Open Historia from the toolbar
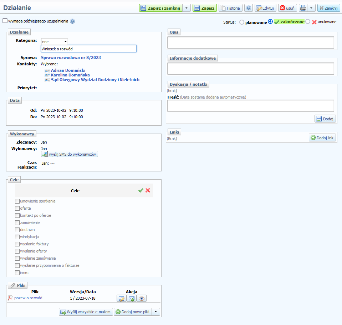Viewport: 342px width, 325px height. pos(230,8)
